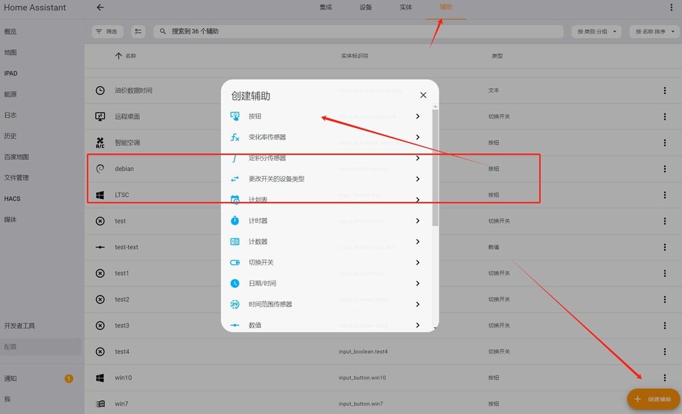682x414 pixels.
Task: Click the 智能空调 fan icon
Action: coord(100,142)
